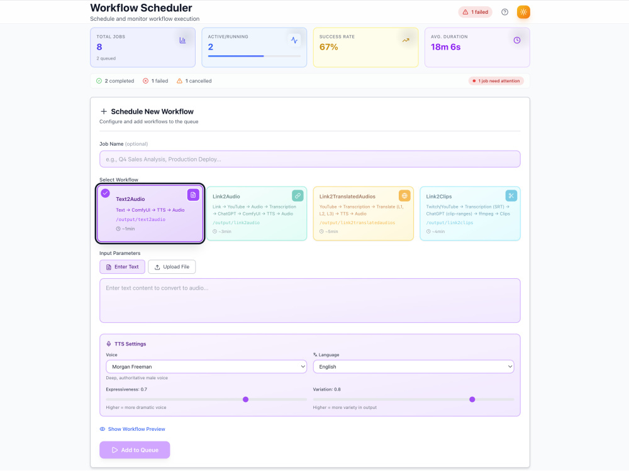
Task: Open the Language dropdown showing English
Action: (413, 367)
